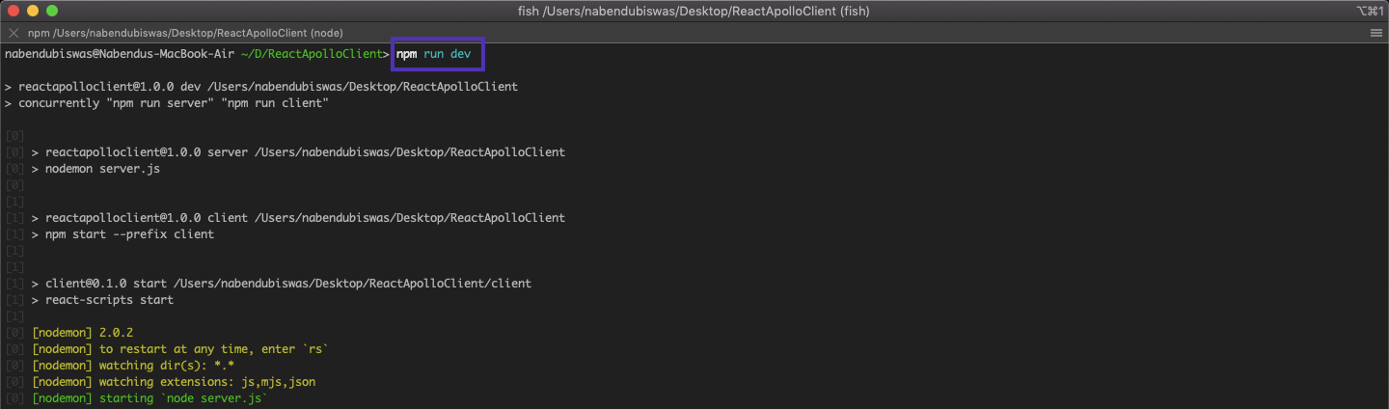Click the green fullscreen window button
Screen dimensions: 1389x409
pyautogui.click(x=52, y=11)
